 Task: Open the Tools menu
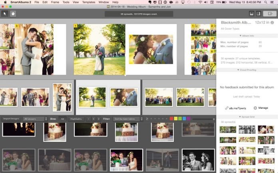[66, 2]
